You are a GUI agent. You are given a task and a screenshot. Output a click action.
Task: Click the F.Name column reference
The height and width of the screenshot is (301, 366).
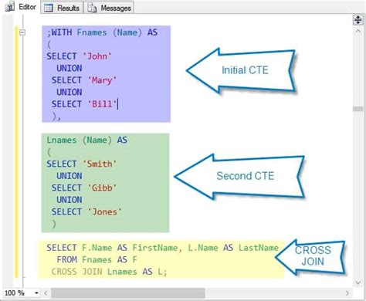coord(97,248)
